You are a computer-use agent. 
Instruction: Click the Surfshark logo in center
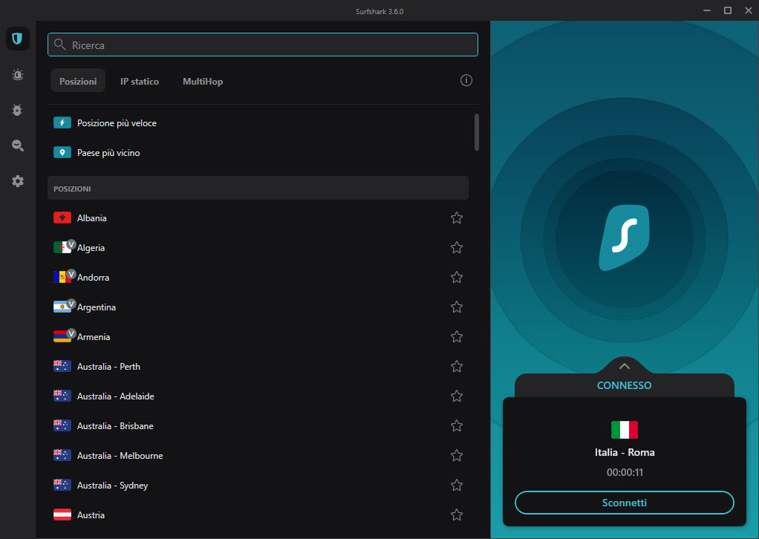point(625,238)
